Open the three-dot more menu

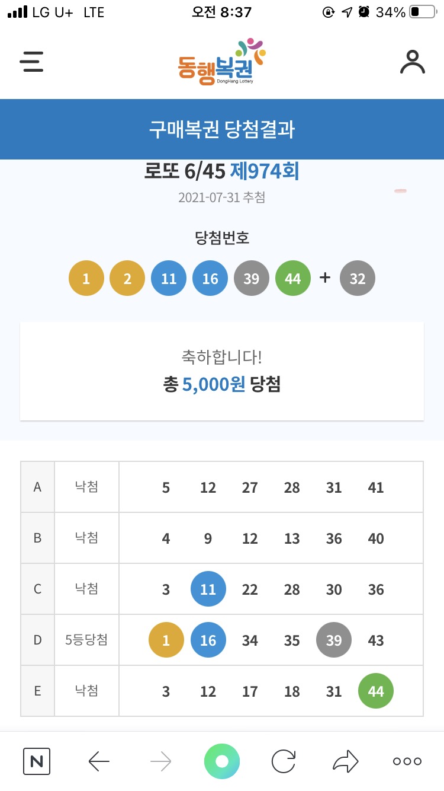(407, 761)
